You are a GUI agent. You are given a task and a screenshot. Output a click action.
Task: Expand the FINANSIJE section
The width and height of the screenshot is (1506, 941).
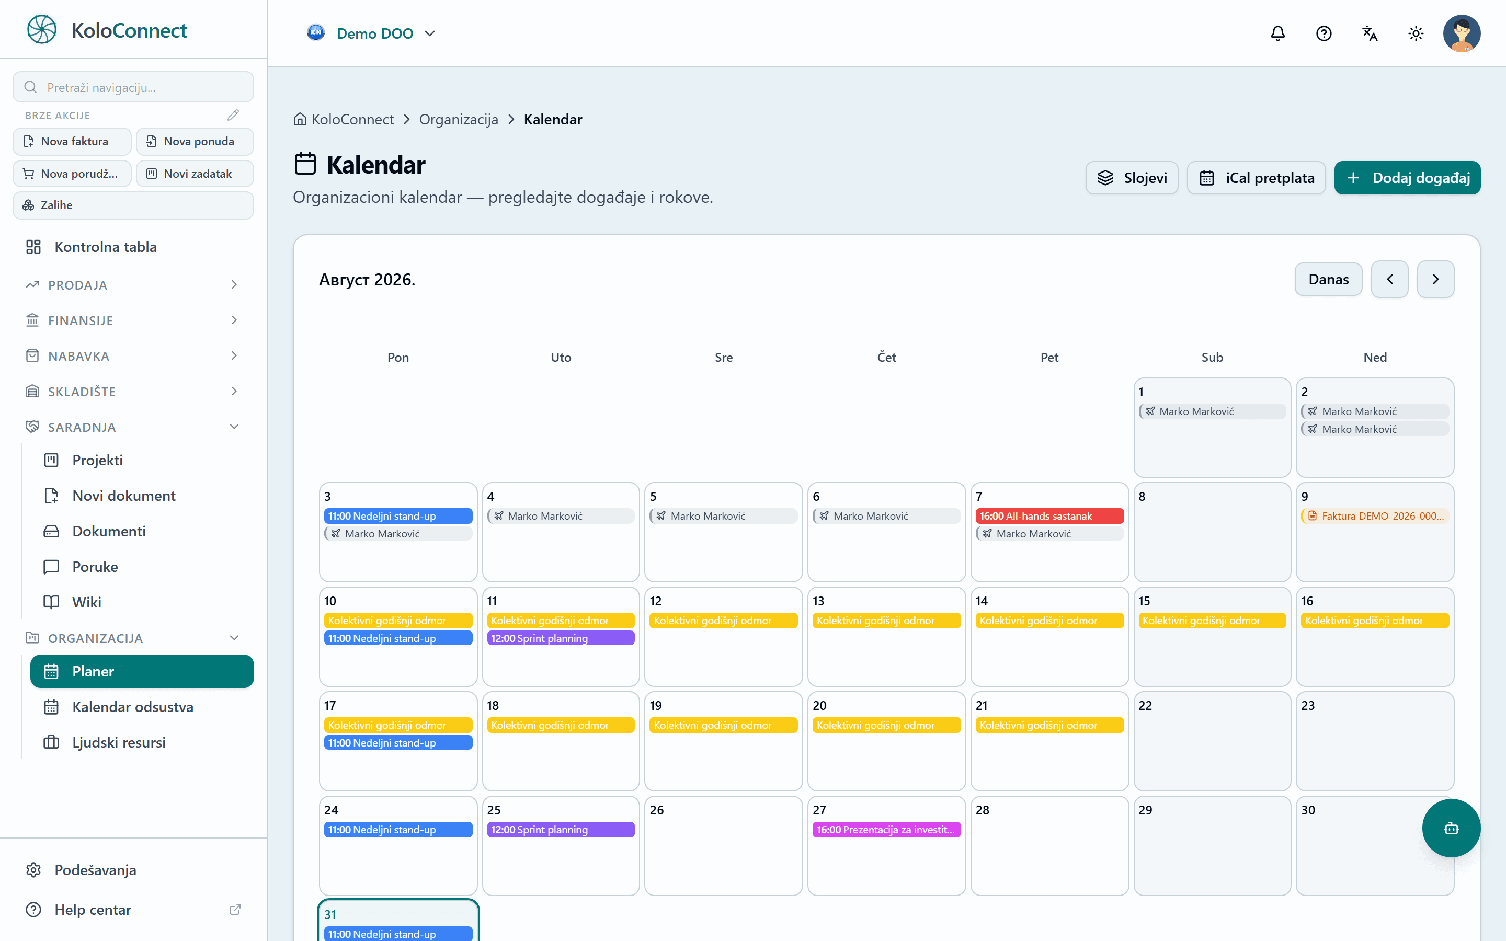133,320
